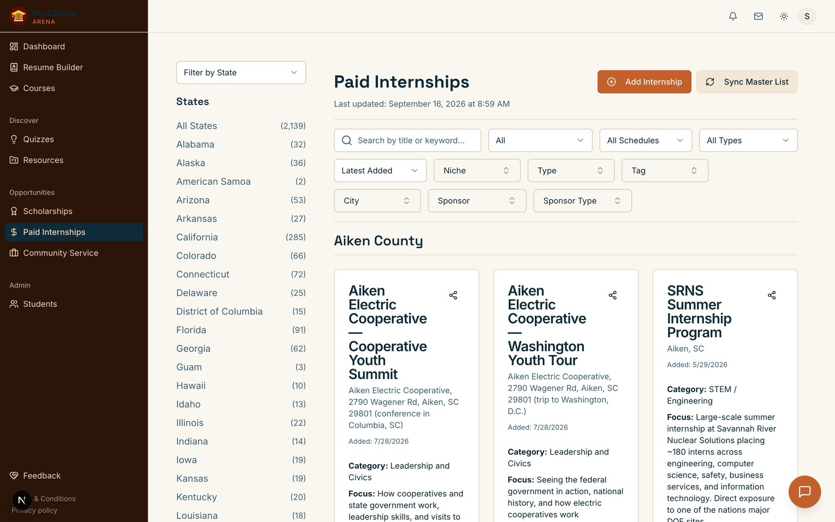Image resolution: width=835 pixels, height=522 pixels.
Task: Toggle the light/dark theme sun icon
Action: point(784,16)
